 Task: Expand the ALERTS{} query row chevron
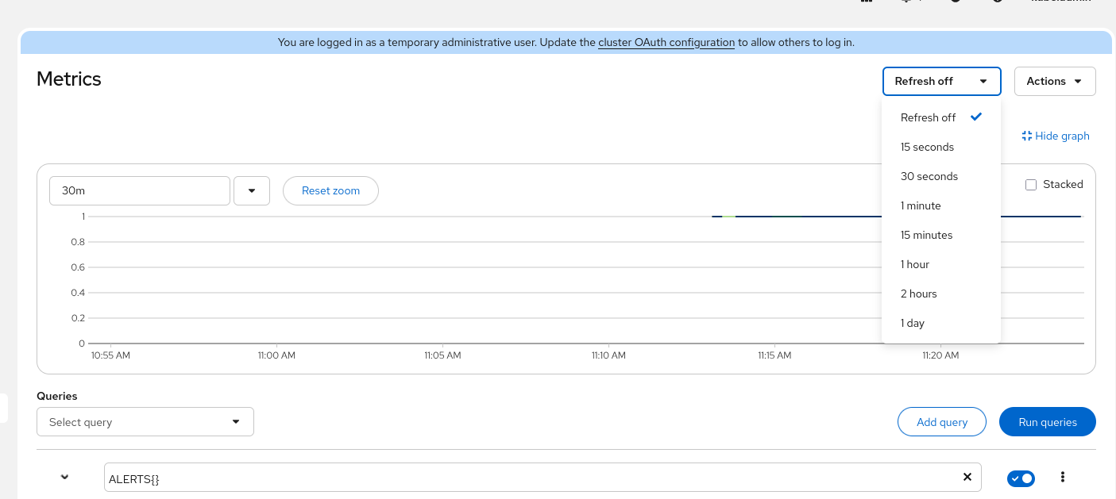65,478
